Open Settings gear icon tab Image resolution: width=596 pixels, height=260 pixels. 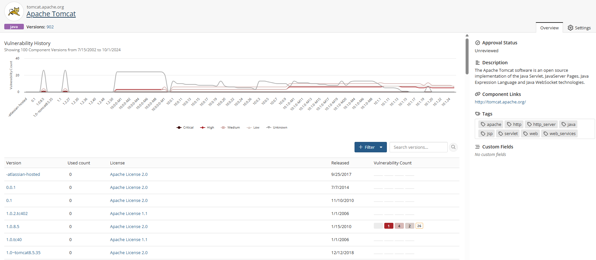[x=579, y=28]
